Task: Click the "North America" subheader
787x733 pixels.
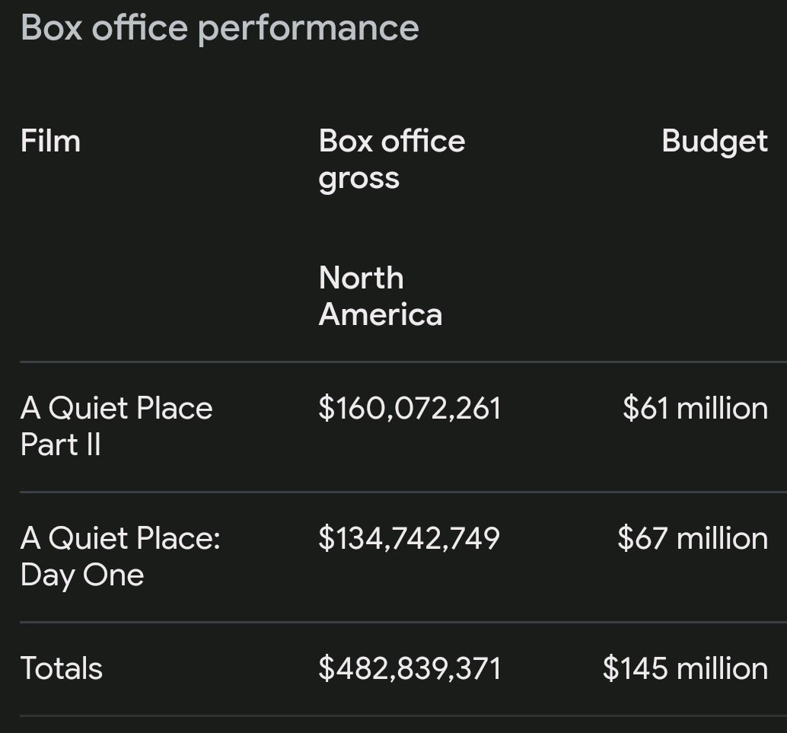Action: 380,296
